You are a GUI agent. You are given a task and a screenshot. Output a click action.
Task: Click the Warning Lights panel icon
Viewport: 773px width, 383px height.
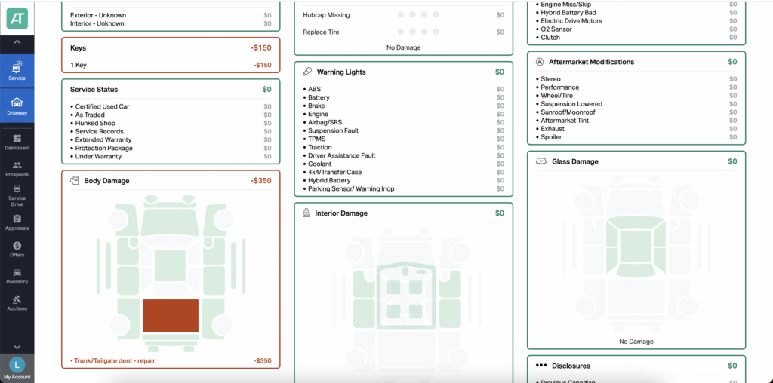tap(307, 72)
